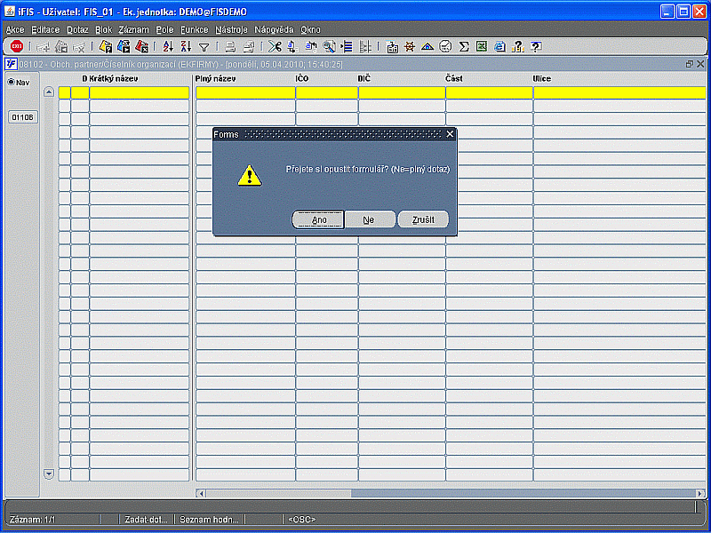Click the magnifier search icon in toolbar
This screenshot has height=533, width=711.
(329, 46)
